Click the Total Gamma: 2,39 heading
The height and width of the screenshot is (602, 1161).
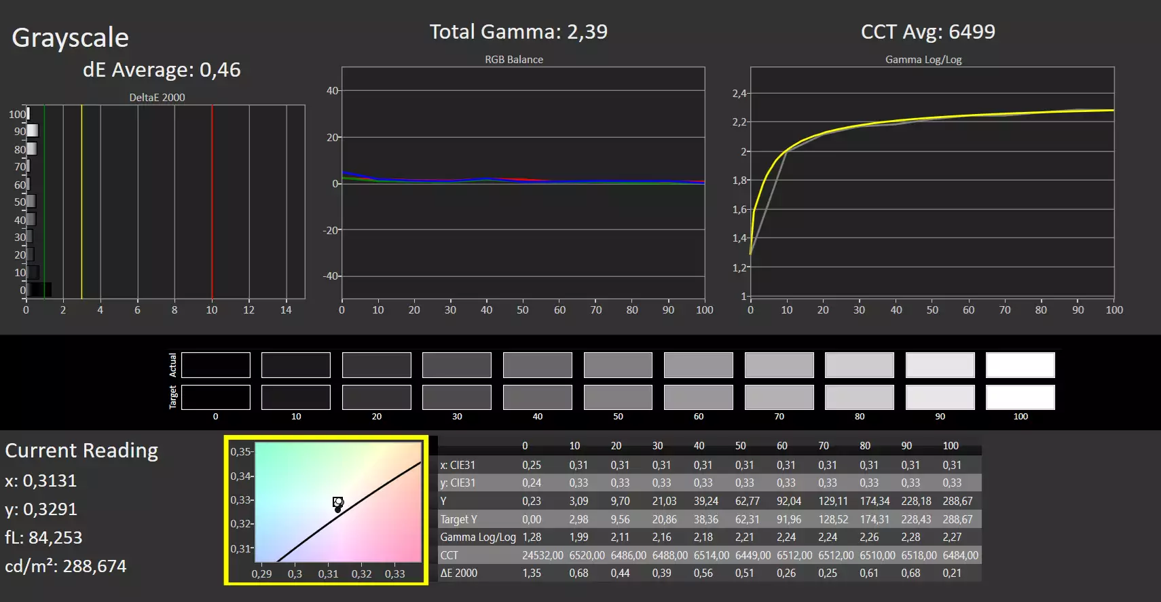coord(519,31)
